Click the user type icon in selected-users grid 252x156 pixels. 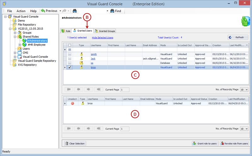point(83,104)
